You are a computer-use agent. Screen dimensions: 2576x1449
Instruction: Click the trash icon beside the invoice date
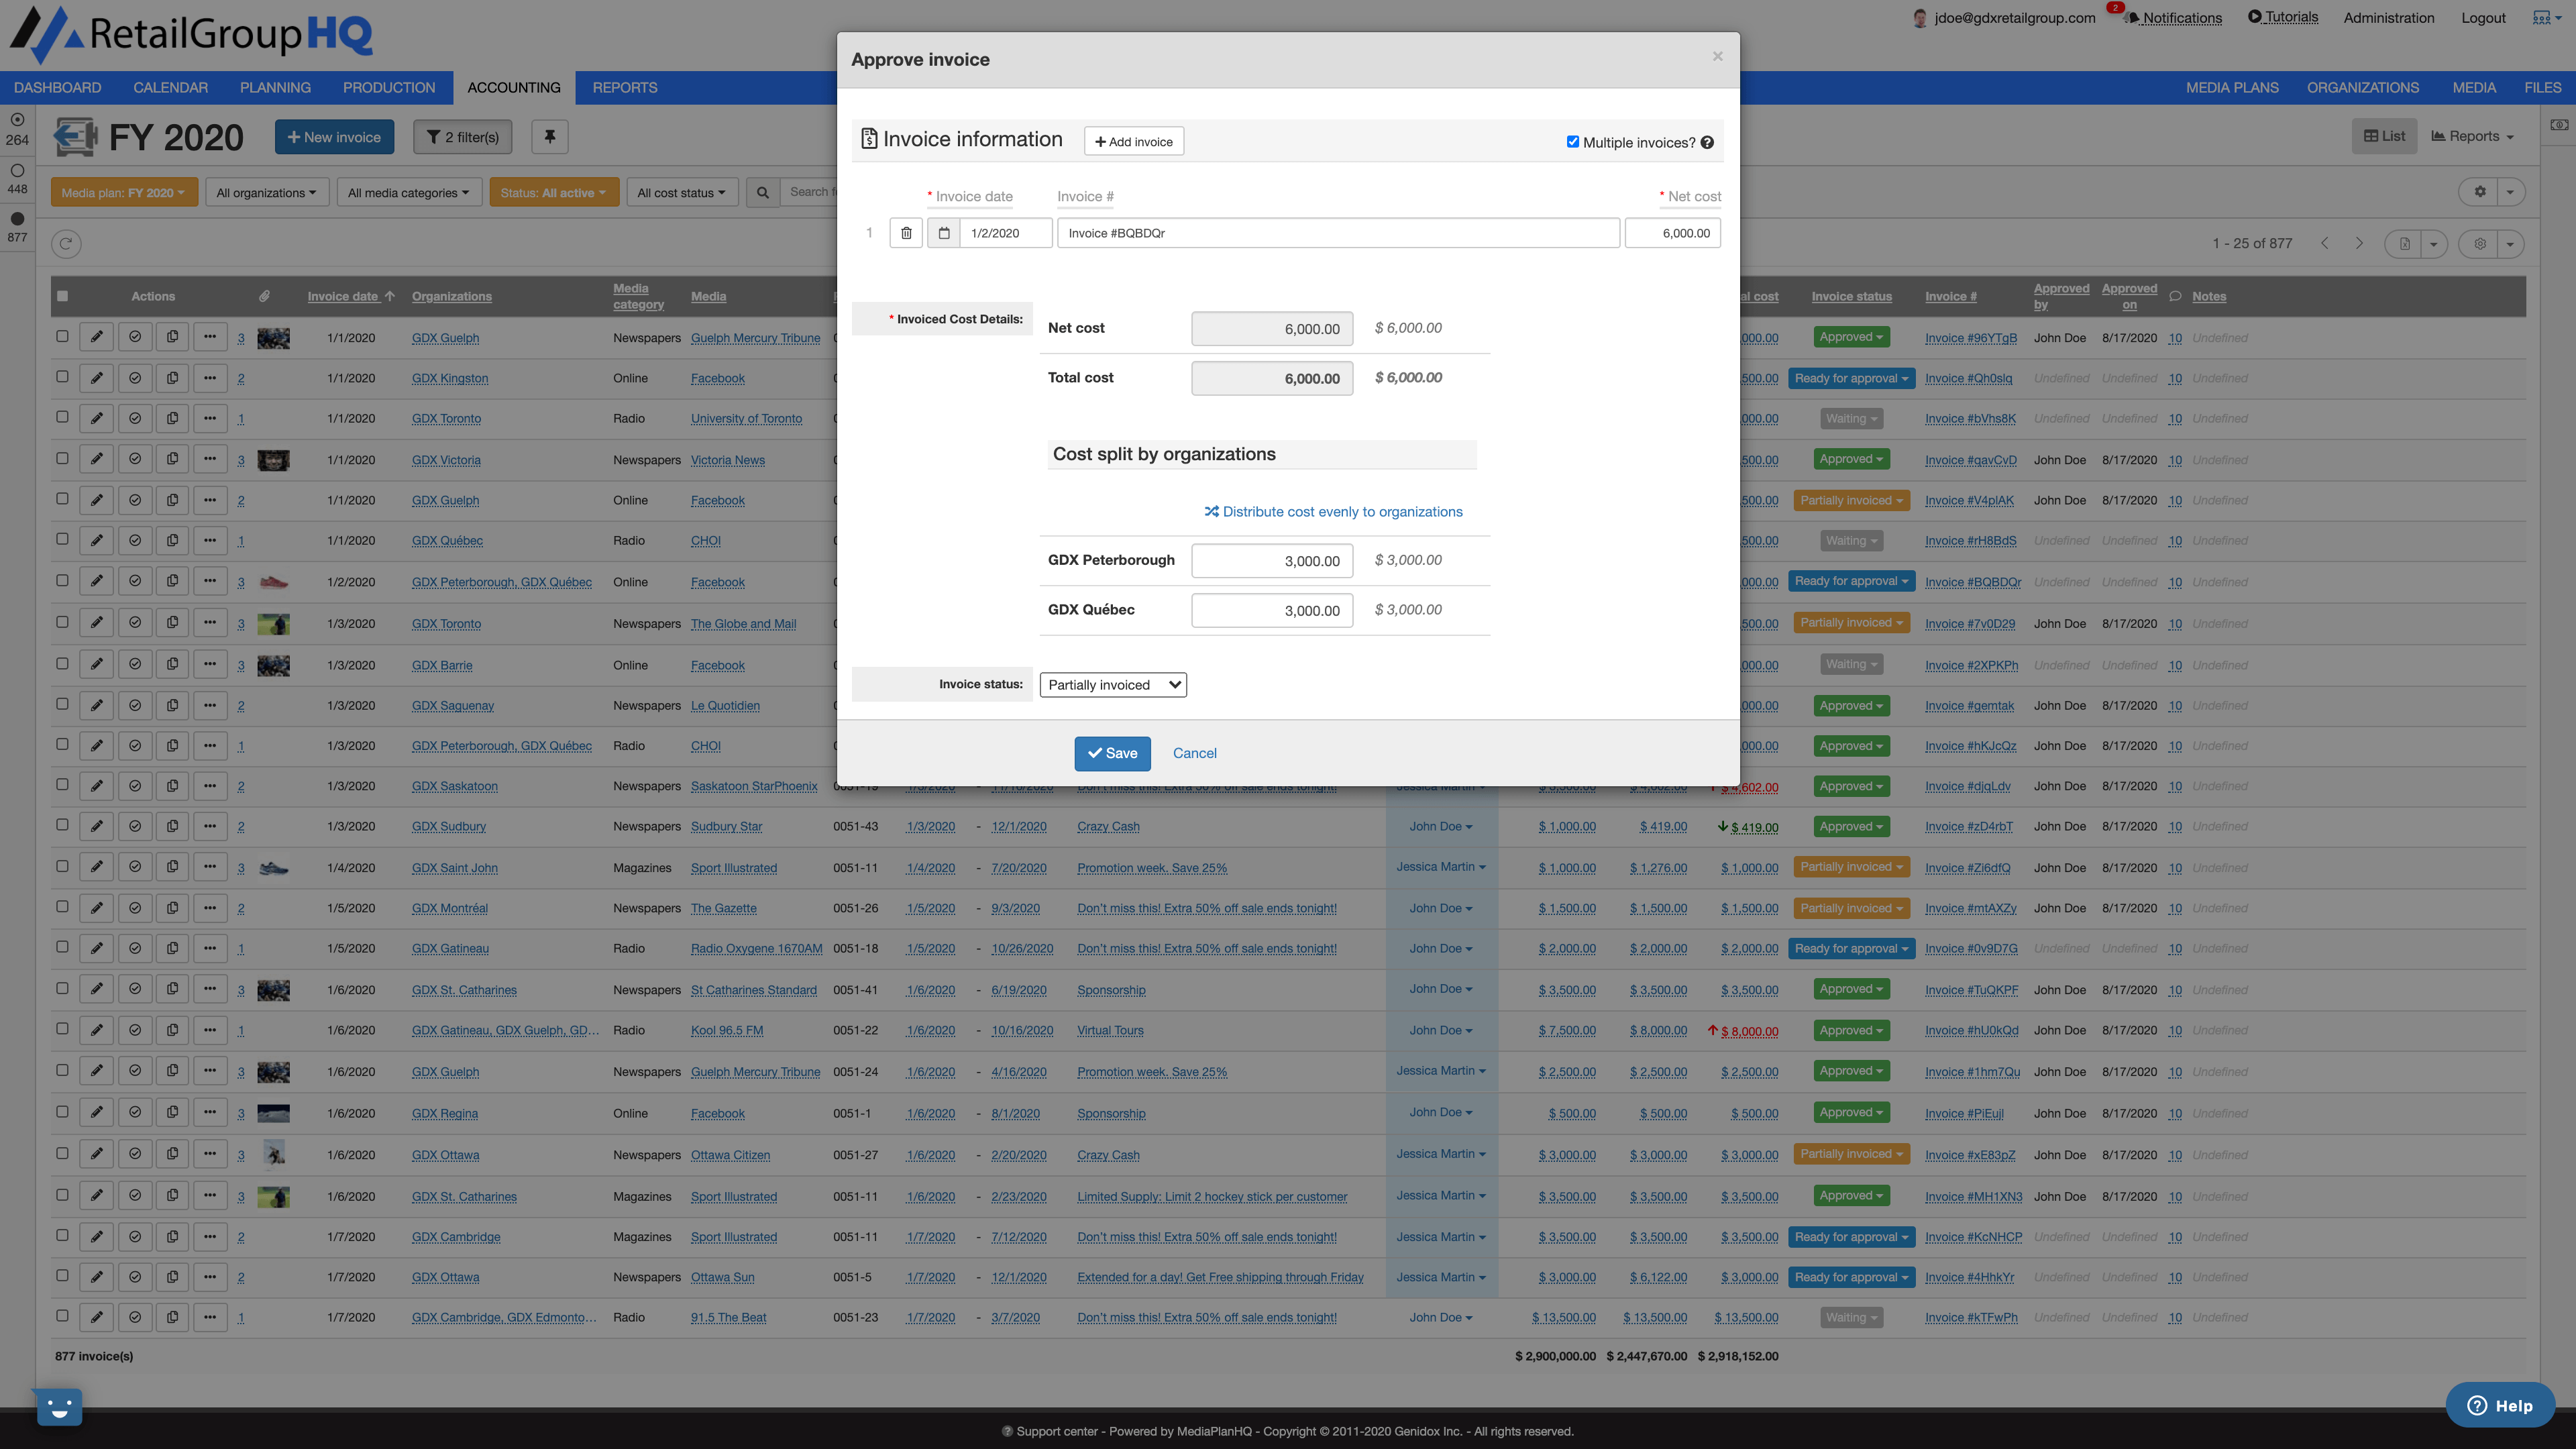(x=906, y=232)
